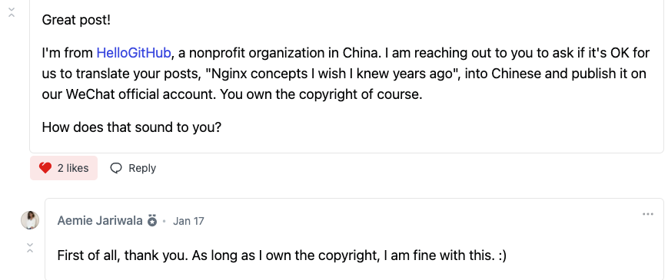The width and height of the screenshot is (668, 280).
Task: Visit the Aemie Jariwala name link
Action: point(100,221)
